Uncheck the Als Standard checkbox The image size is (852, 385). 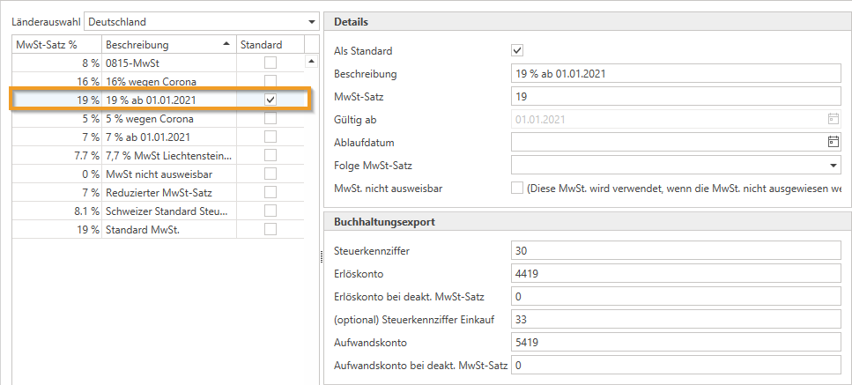pos(517,51)
